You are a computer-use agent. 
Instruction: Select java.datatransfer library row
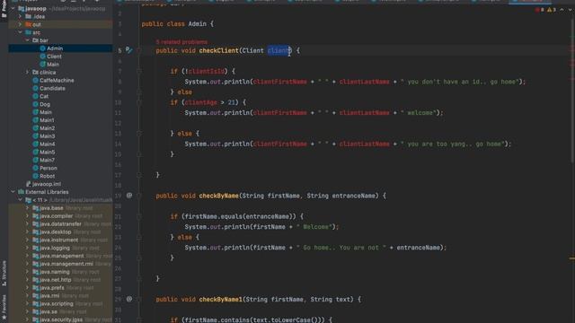coord(60,224)
